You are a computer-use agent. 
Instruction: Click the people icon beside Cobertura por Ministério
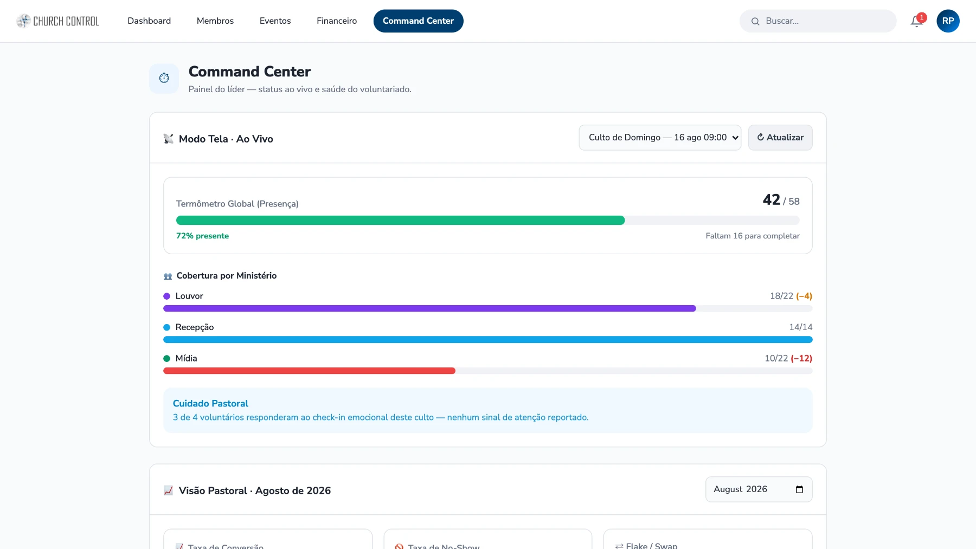coord(168,276)
